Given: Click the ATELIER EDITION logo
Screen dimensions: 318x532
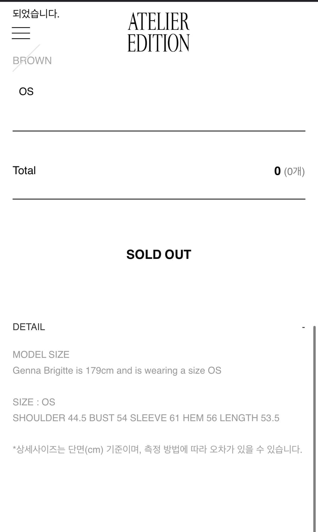Looking at the screenshot, I should pos(158,32).
